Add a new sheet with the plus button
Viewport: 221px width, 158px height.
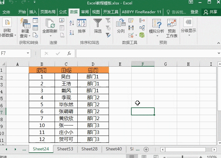pos(146,149)
